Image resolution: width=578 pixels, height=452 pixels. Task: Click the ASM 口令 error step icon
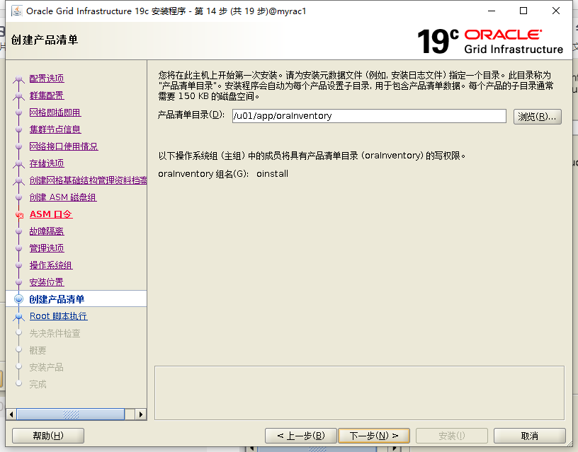(19, 214)
